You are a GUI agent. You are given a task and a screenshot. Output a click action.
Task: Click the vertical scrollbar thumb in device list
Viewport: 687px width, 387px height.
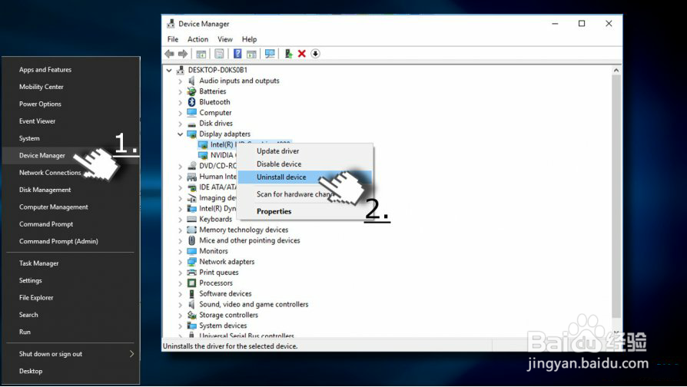616,196
